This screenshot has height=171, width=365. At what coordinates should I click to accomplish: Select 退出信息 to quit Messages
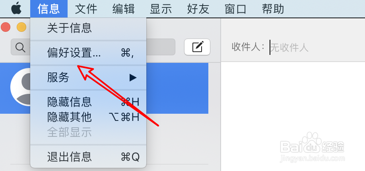[x=88, y=157]
